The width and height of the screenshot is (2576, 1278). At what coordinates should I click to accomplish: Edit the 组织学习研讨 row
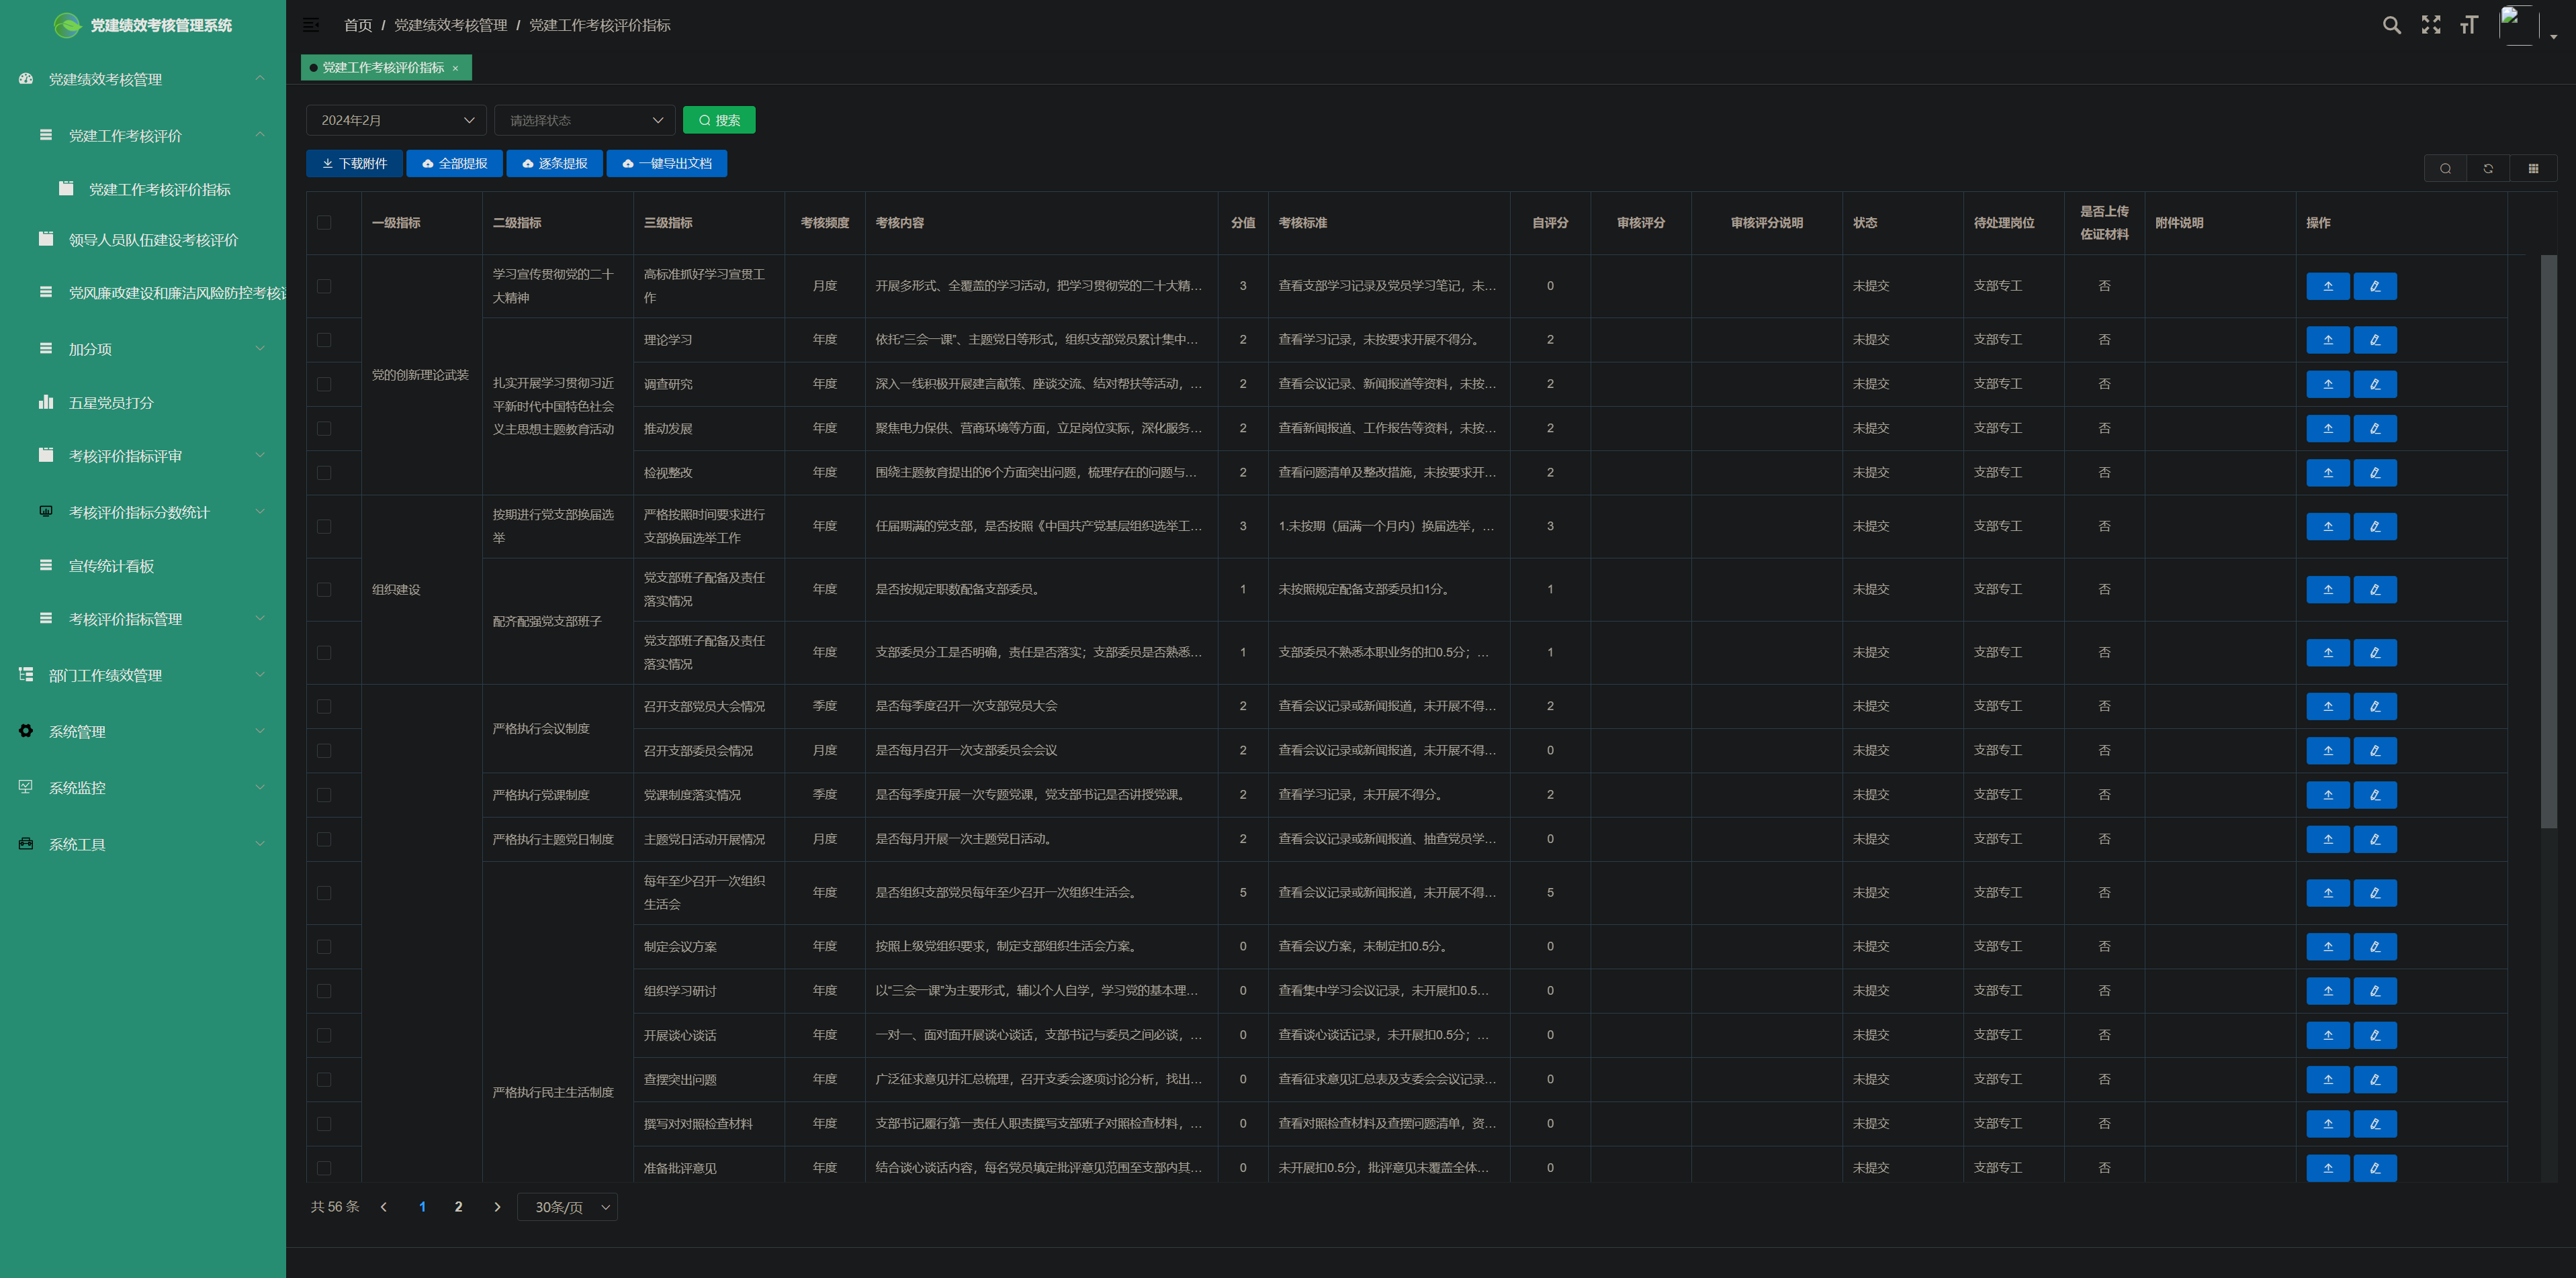point(2375,990)
